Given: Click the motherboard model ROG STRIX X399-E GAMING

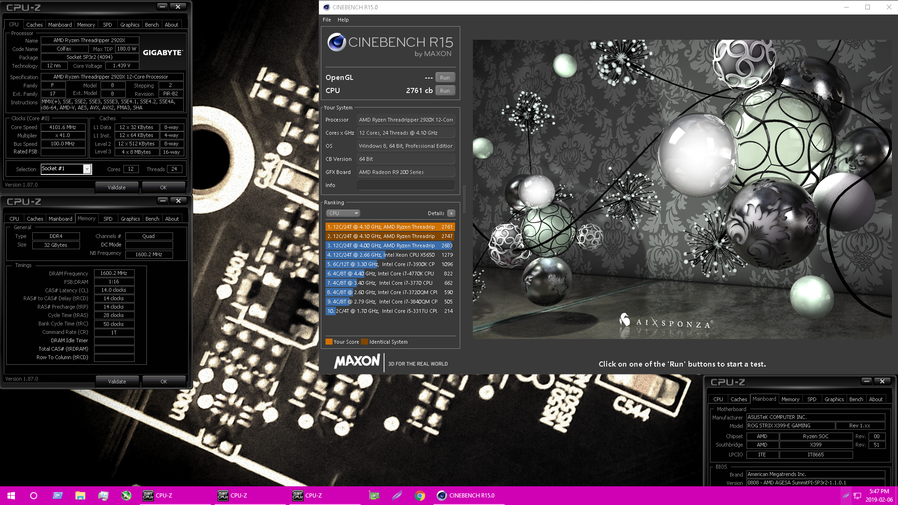Looking at the screenshot, I should (790, 426).
